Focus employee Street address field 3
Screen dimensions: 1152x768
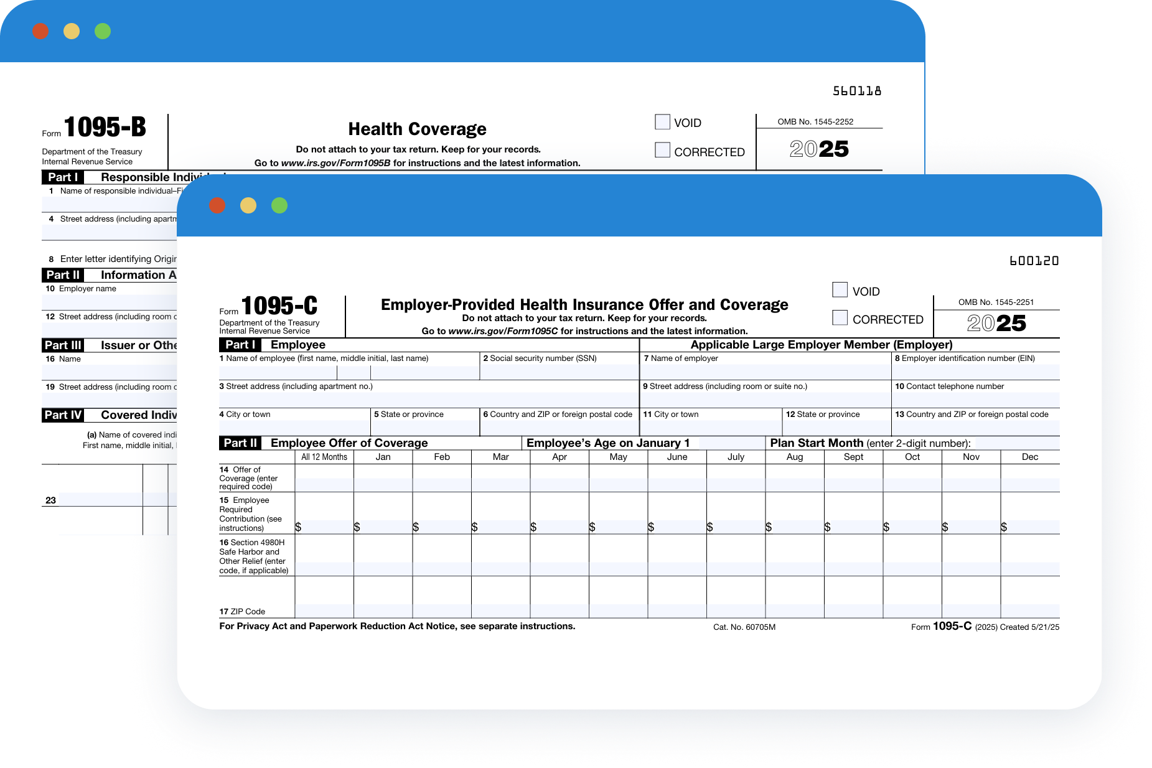pyautogui.click(x=429, y=400)
